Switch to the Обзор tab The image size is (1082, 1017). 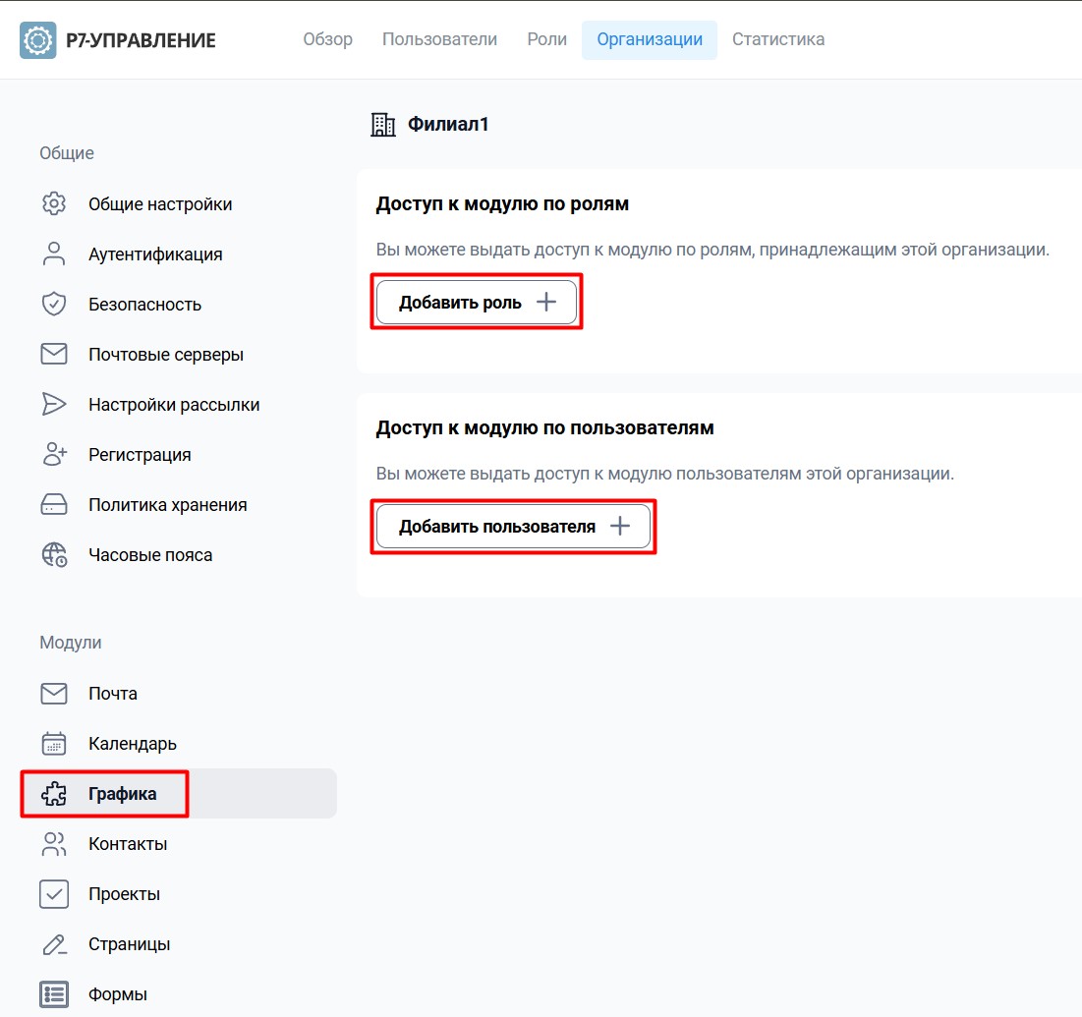(328, 39)
